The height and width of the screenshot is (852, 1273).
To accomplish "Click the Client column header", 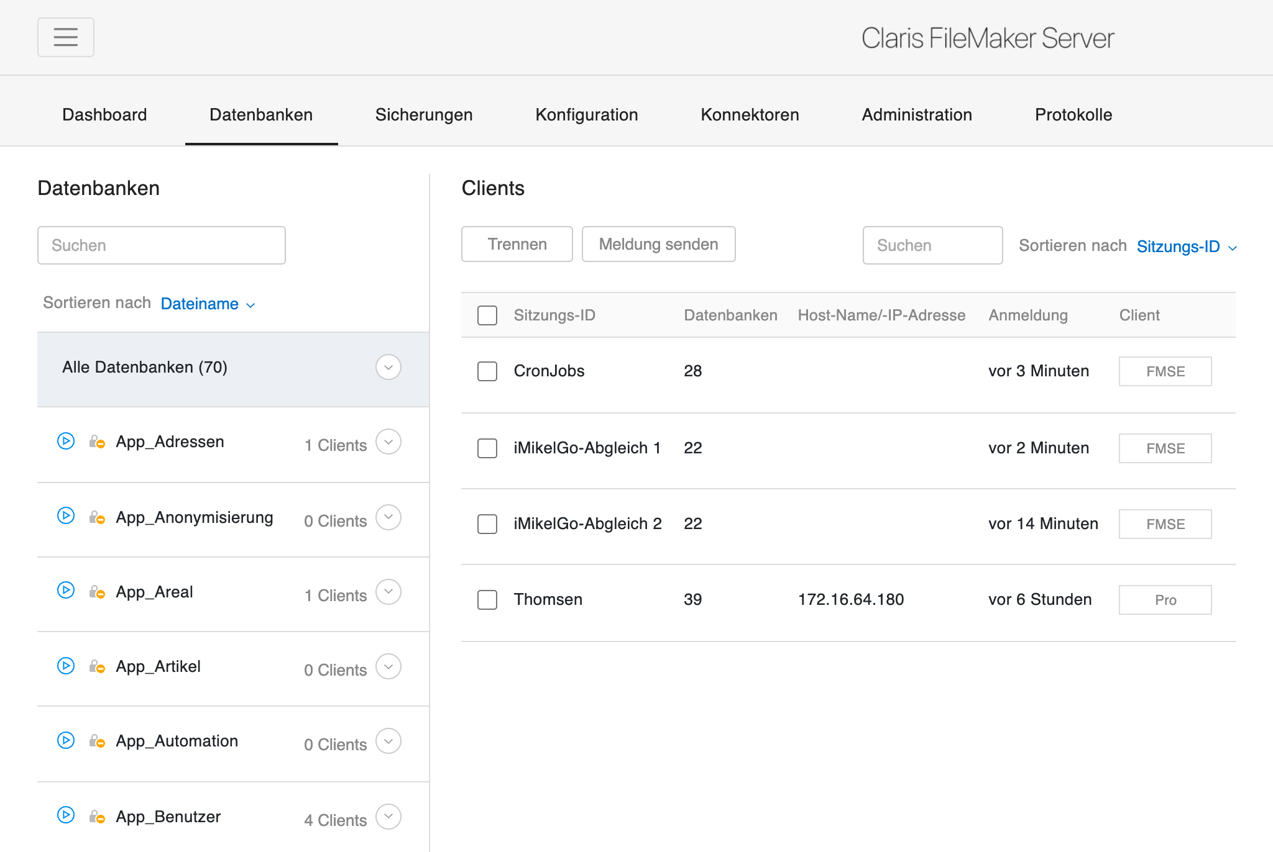I will coord(1139,315).
